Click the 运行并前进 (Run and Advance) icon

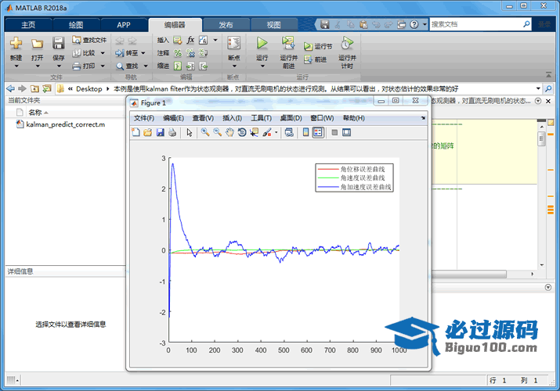click(x=287, y=43)
